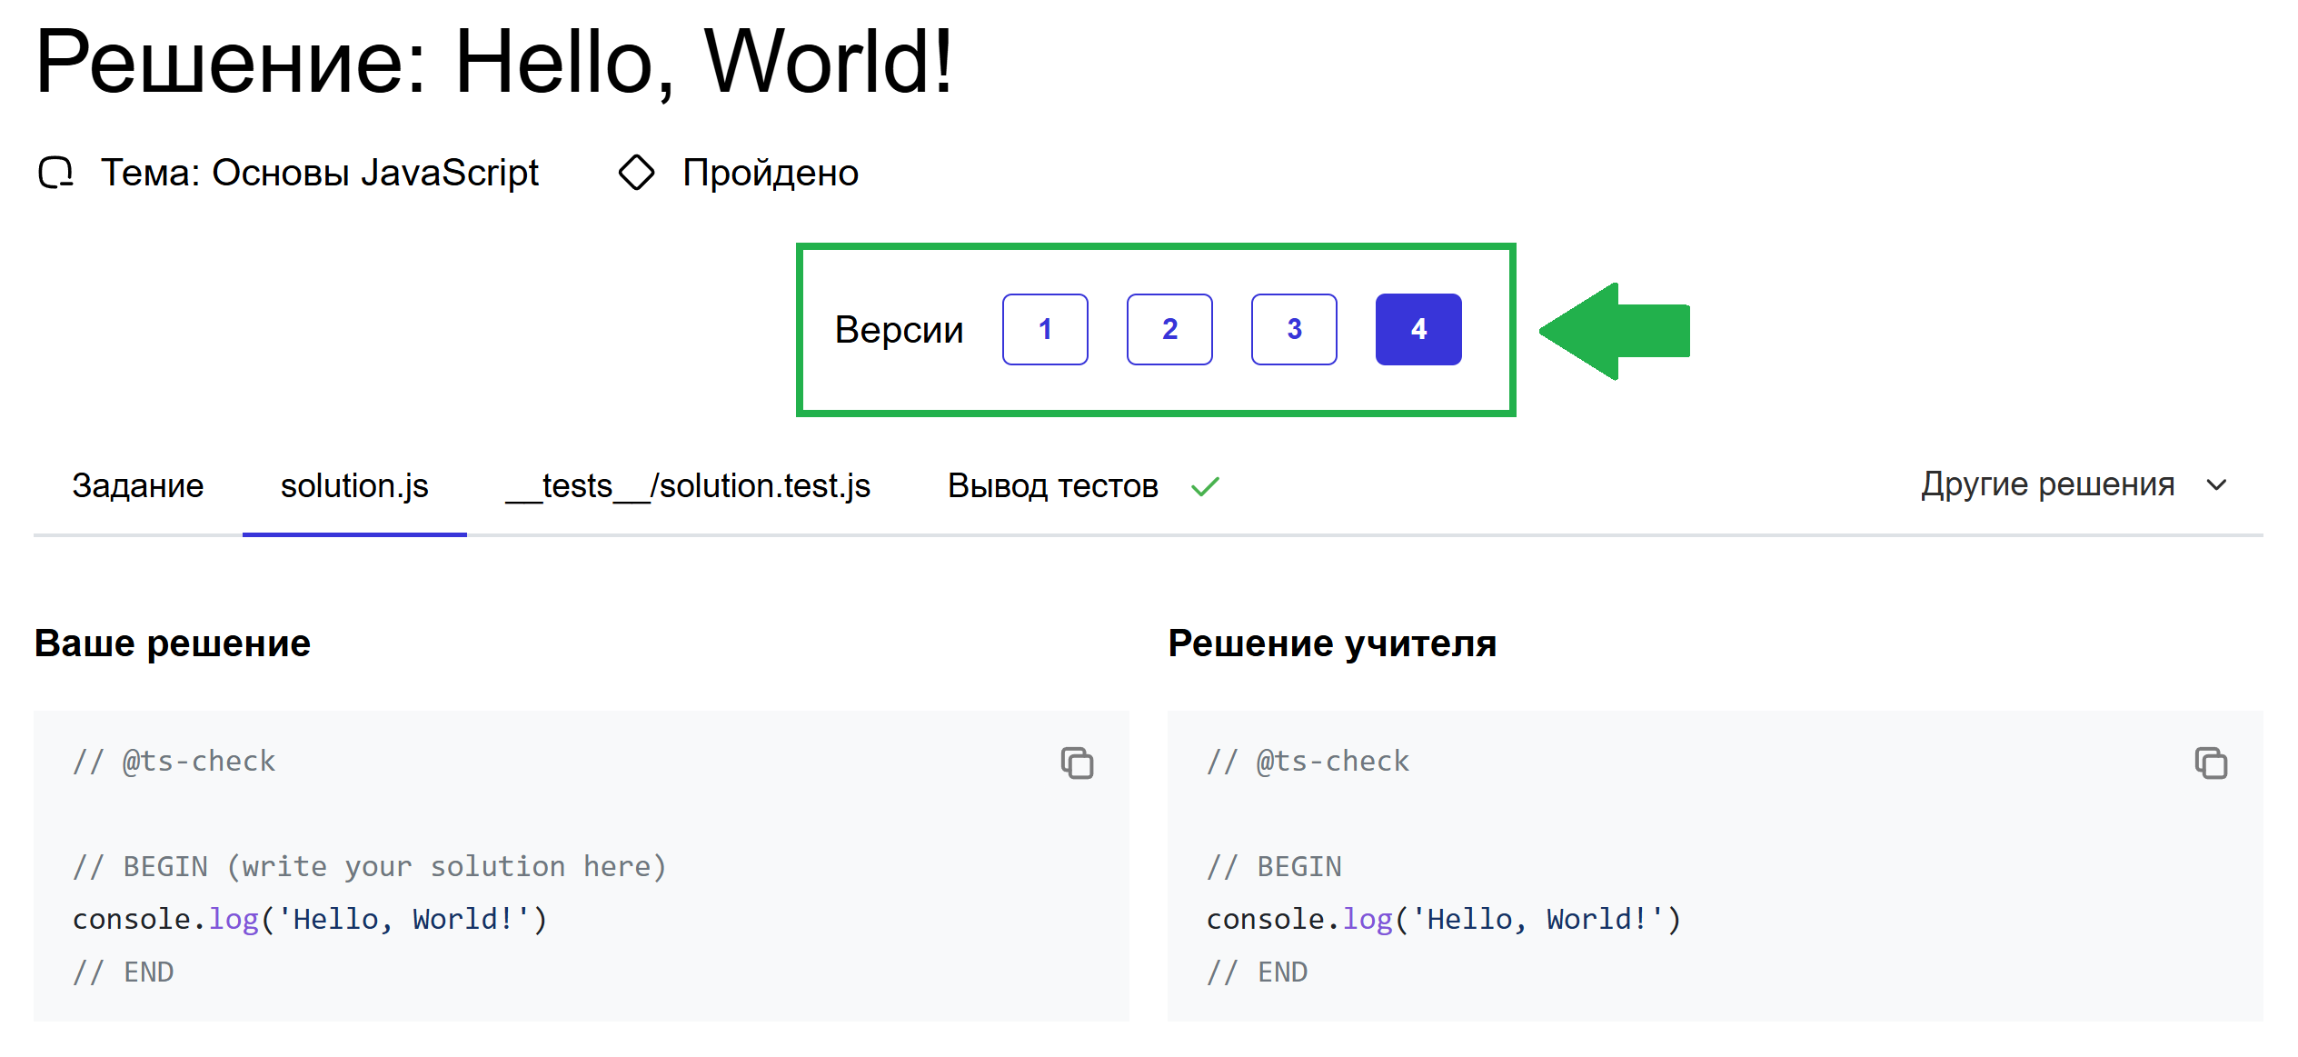Switch to the solution.js tab
The height and width of the screenshot is (1057, 2298).
(x=353, y=486)
